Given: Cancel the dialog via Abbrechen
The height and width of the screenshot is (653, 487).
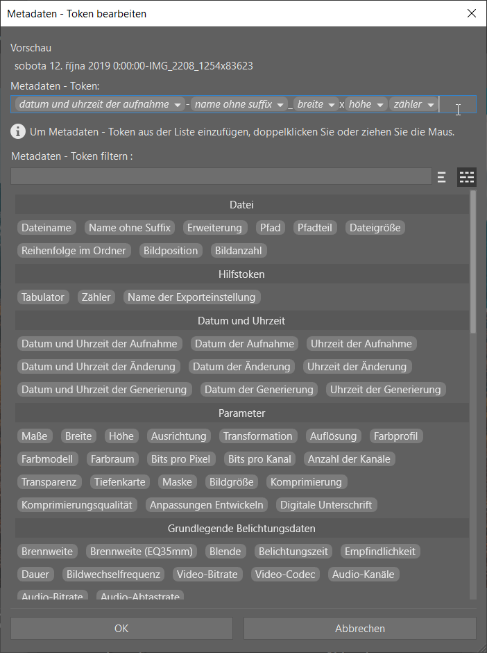Looking at the screenshot, I should [x=360, y=628].
